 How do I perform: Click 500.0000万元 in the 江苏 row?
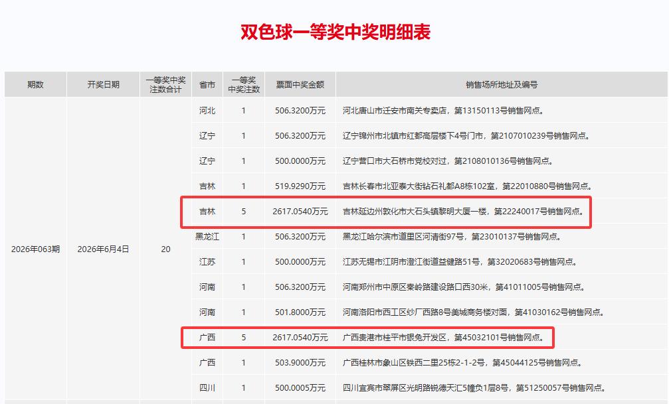300,261
